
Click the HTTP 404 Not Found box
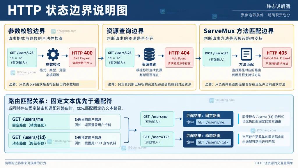tap(179, 57)
